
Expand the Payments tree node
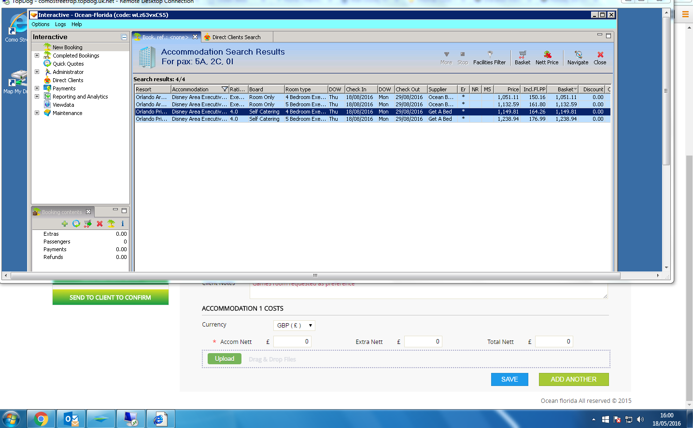point(37,88)
